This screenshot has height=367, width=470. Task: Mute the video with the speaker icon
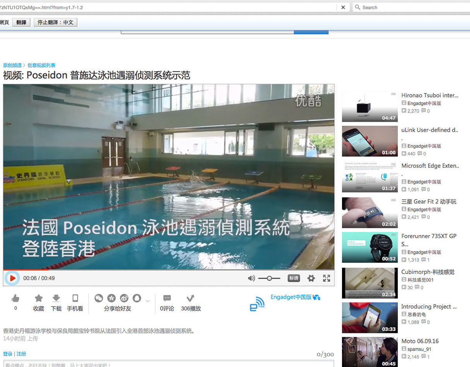(251, 278)
